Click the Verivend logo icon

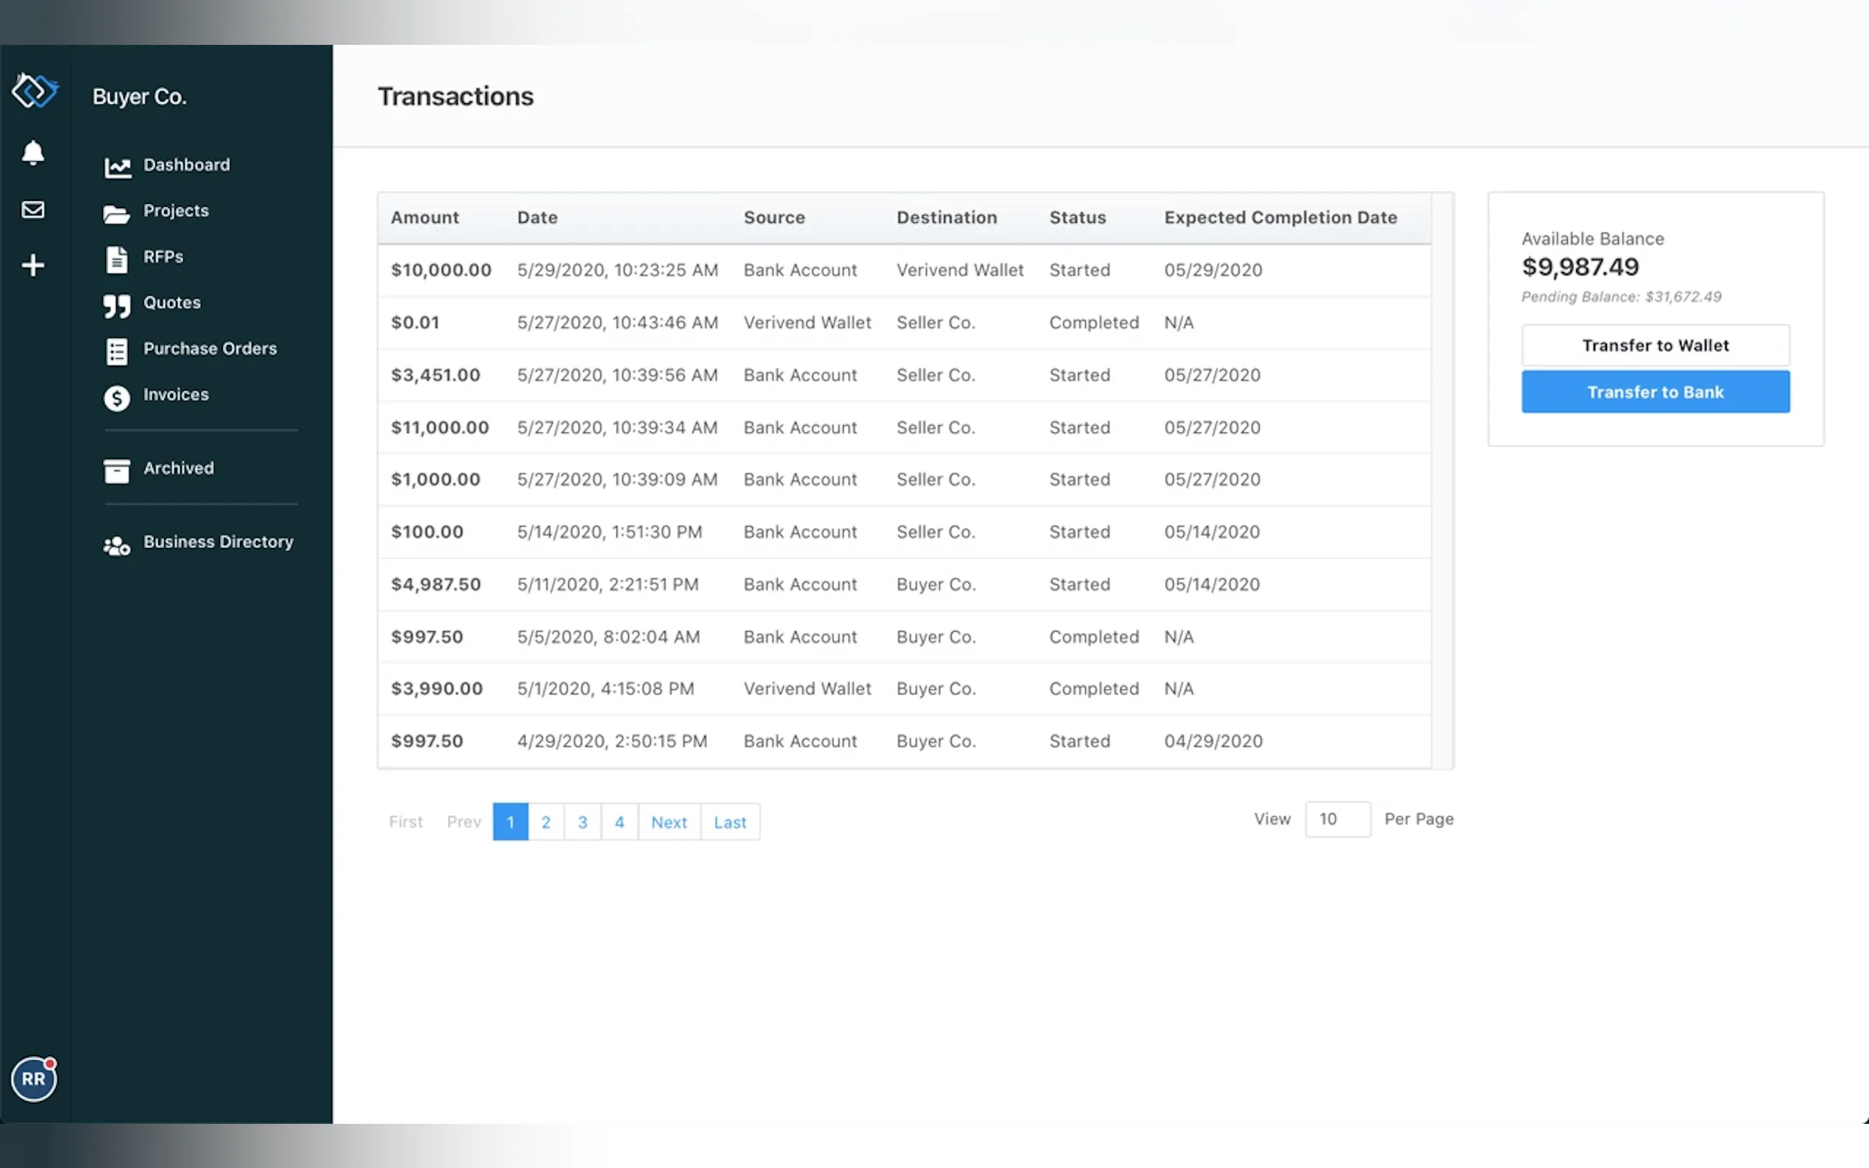click(x=34, y=92)
